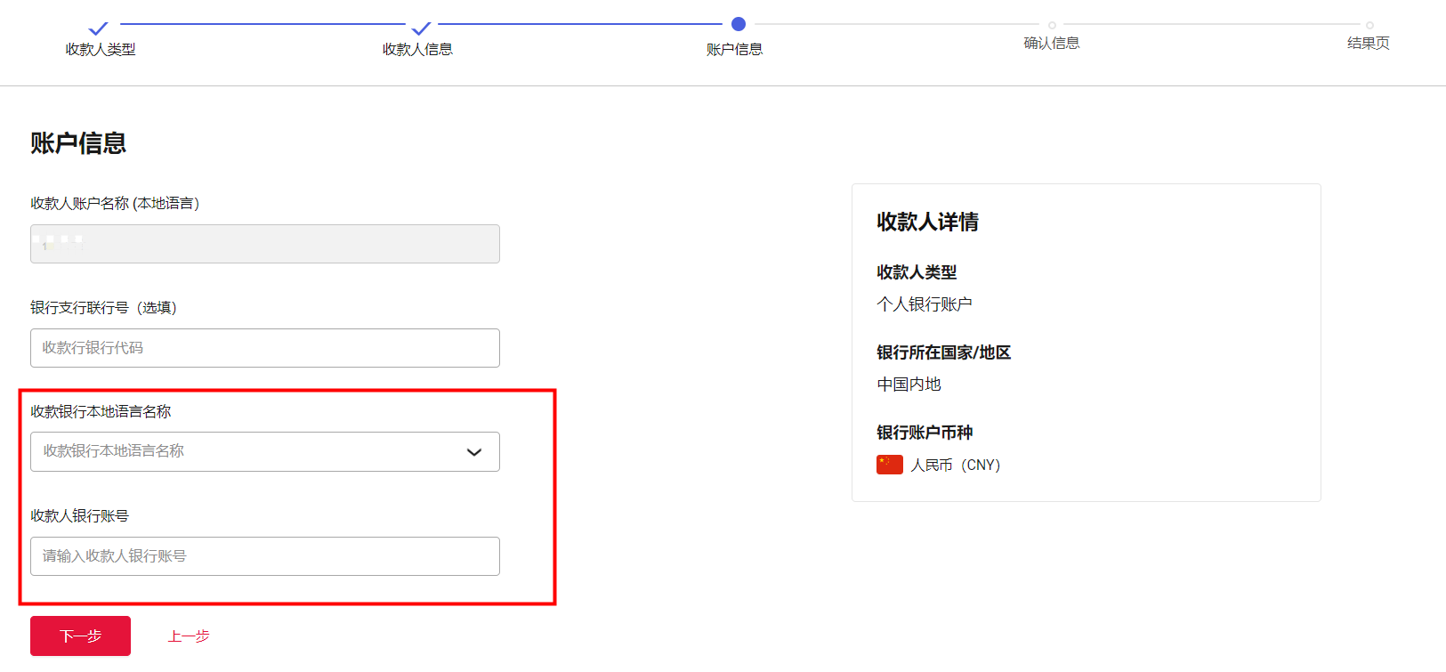The height and width of the screenshot is (672, 1446).
Task: Click the 银行账户币种 label
Action: [x=925, y=433]
